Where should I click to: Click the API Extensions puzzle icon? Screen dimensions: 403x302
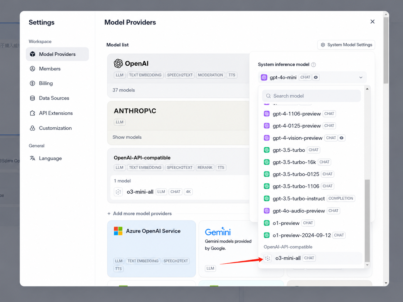(33, 113)
